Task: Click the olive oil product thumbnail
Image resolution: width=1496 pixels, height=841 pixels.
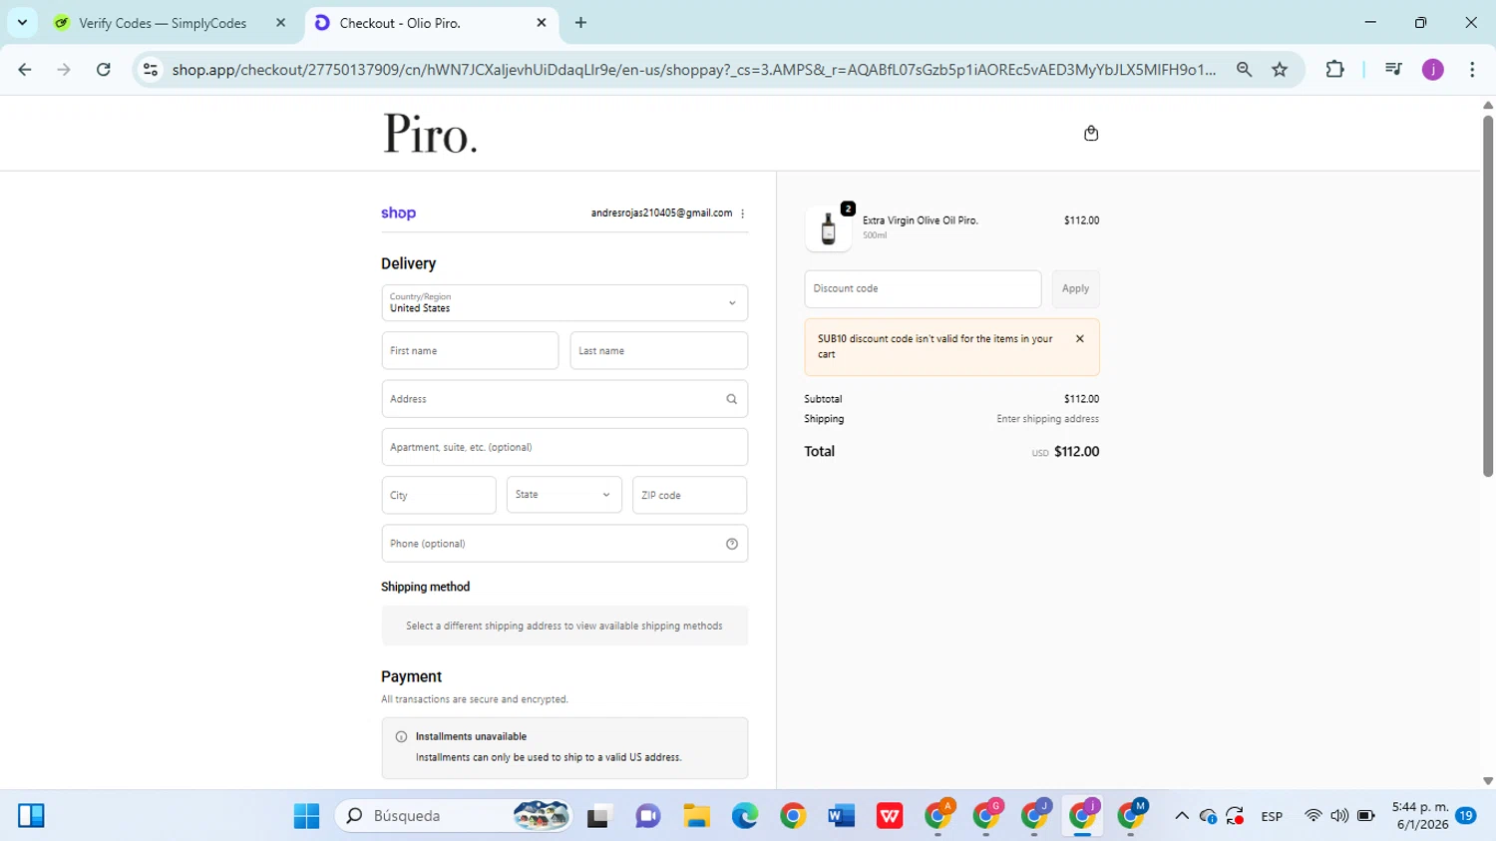Action: tap(829, 228)
